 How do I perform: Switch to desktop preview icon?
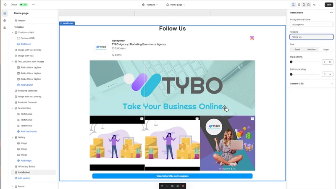point(299,5)
